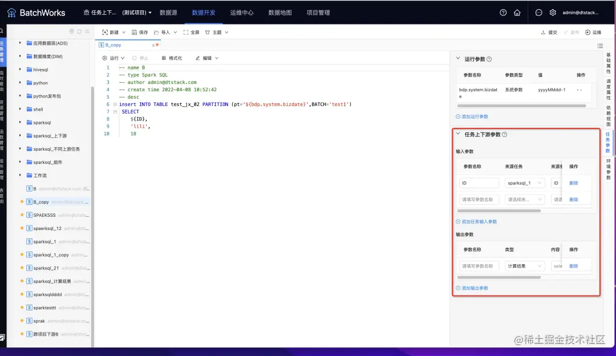Open 编辑 edit dropdown
The height and width of the screenshot is (356, 616).
click(206, 58)
